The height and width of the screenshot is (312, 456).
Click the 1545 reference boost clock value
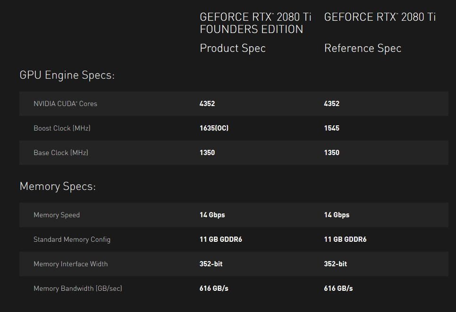331,128
